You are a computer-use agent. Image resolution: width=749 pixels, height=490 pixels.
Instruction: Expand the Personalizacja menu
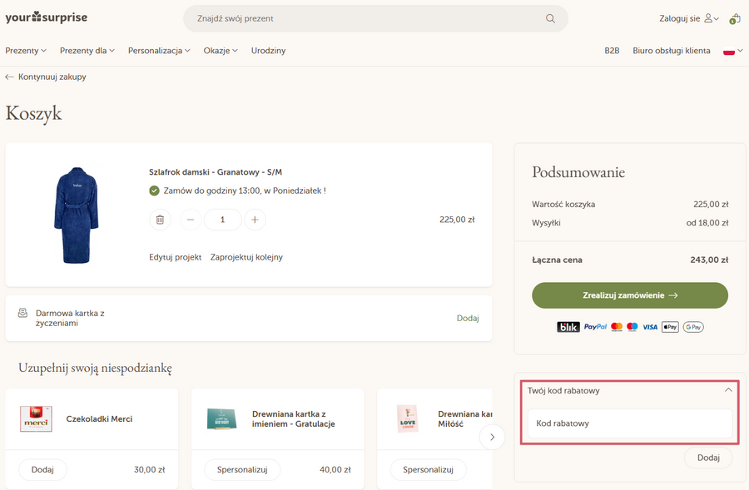point(159,51)
